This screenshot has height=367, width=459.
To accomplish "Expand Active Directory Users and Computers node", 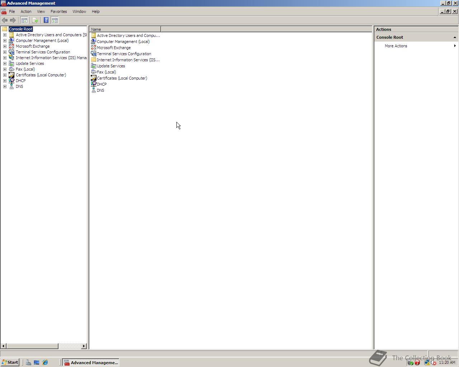I will 5,35.
